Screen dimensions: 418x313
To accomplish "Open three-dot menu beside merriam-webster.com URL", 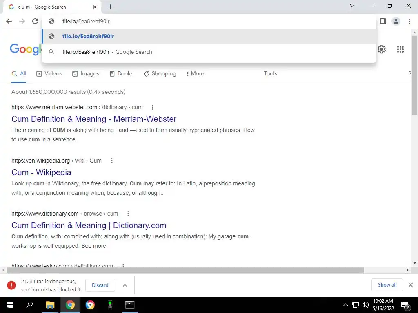I will pos(153,107).
